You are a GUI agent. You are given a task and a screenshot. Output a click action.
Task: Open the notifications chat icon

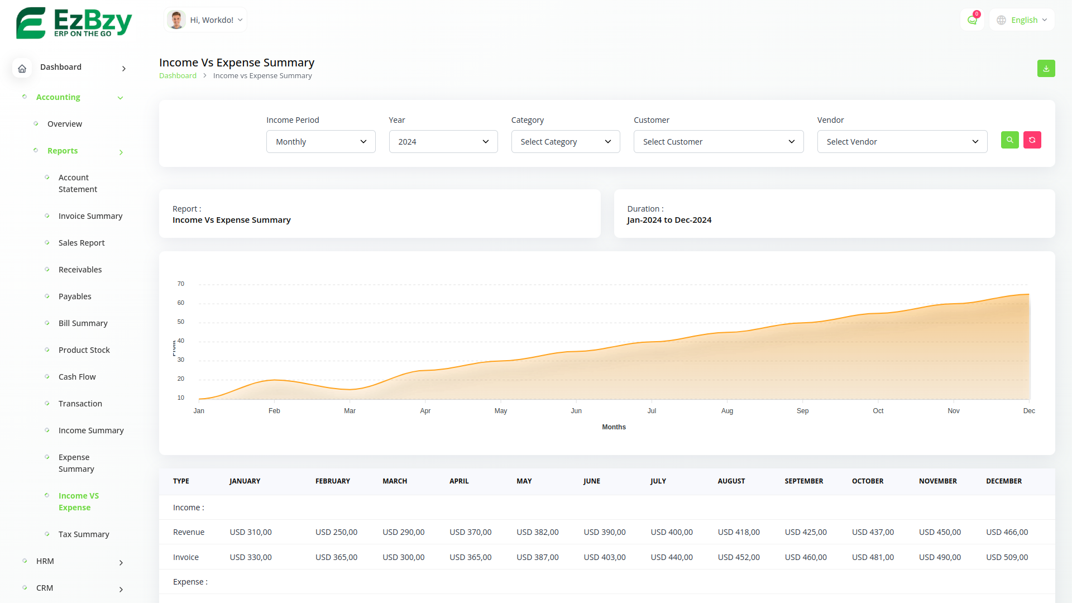click(972, 20)
